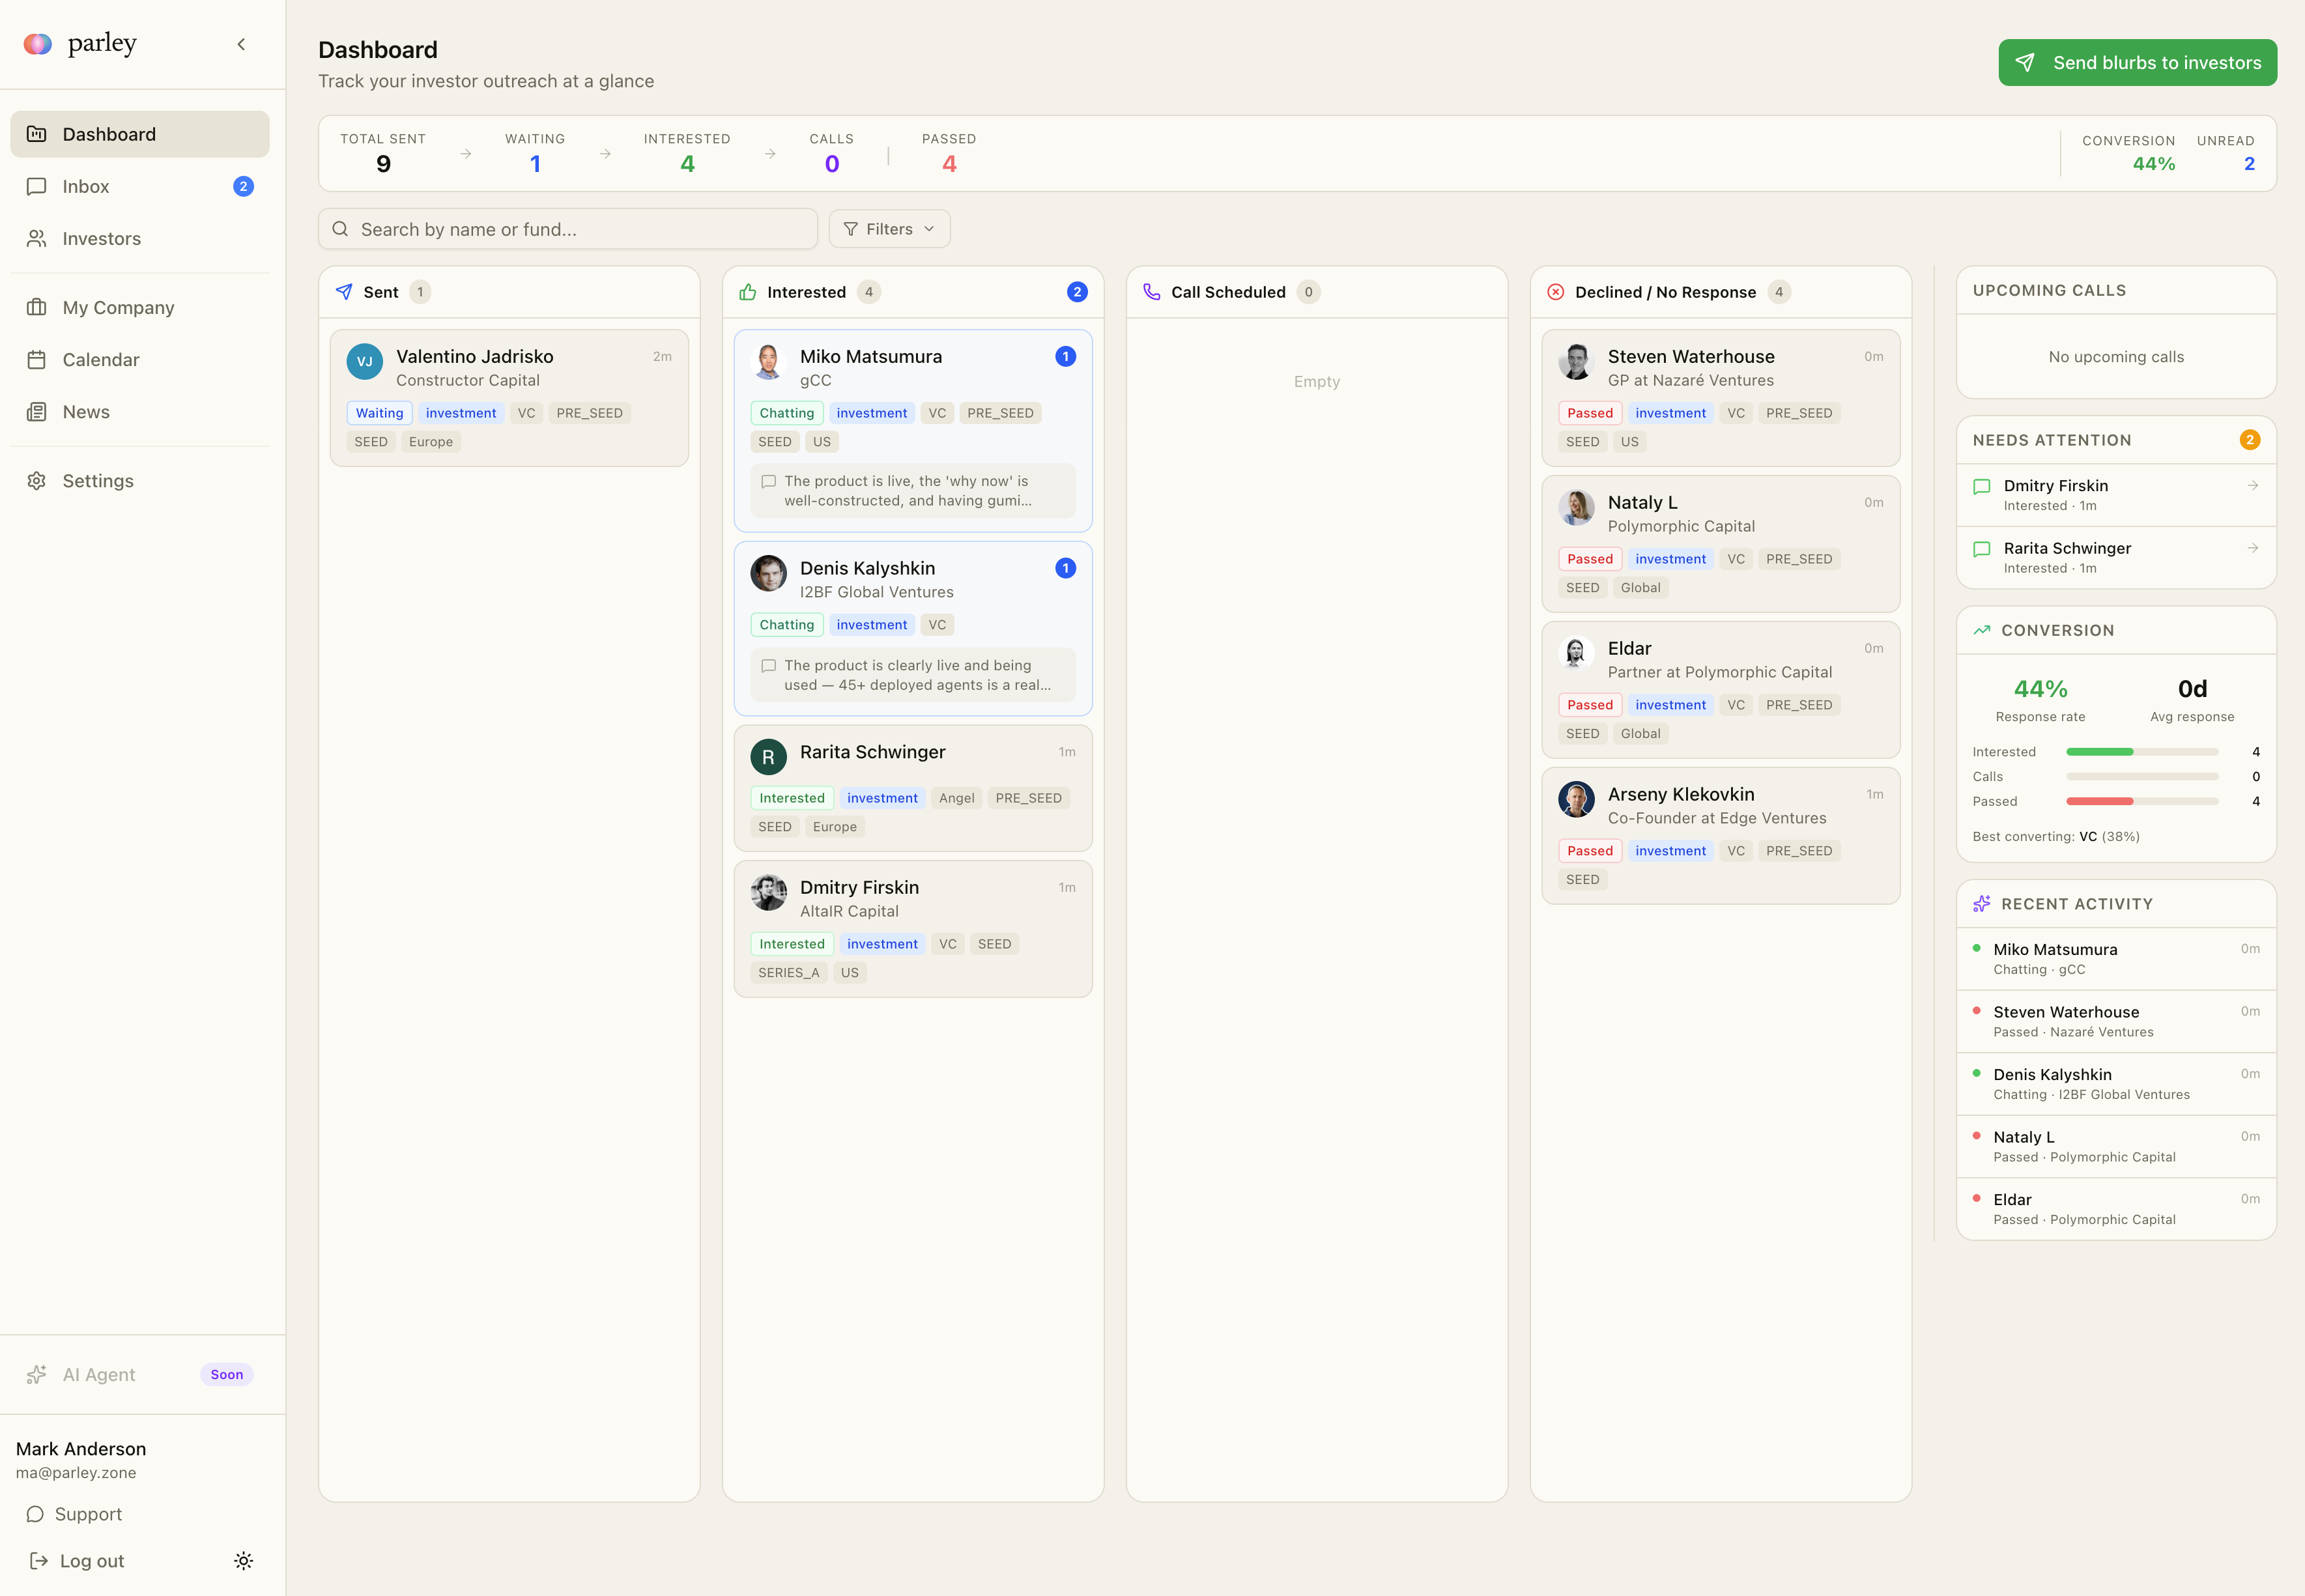Click the Chatting tag on Miko's card
Screen dimensions: 2305x1596
pyautogui.click(x=787, y=413)
